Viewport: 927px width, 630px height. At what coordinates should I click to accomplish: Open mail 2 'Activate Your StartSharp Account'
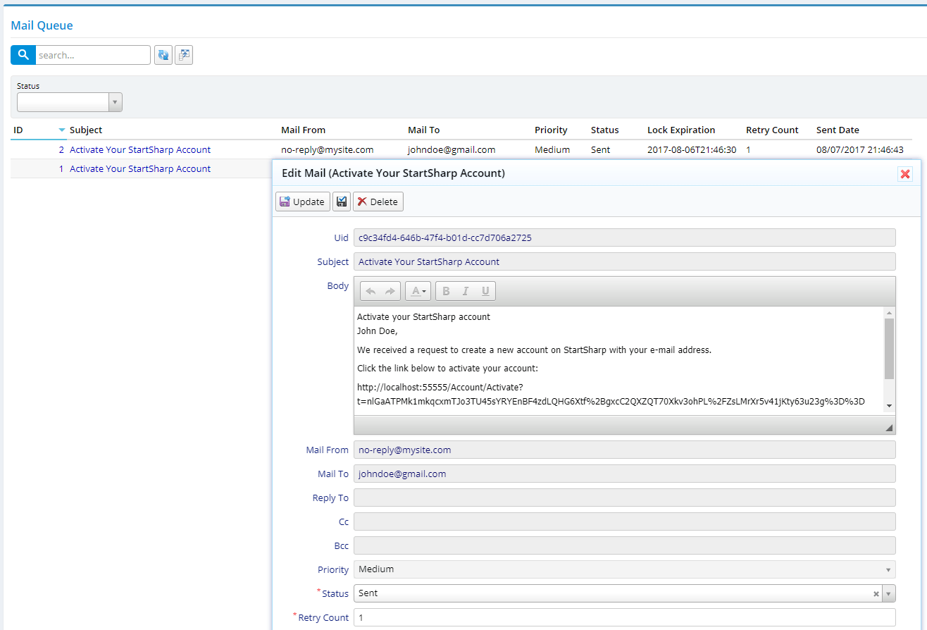[x=139, y=149]
